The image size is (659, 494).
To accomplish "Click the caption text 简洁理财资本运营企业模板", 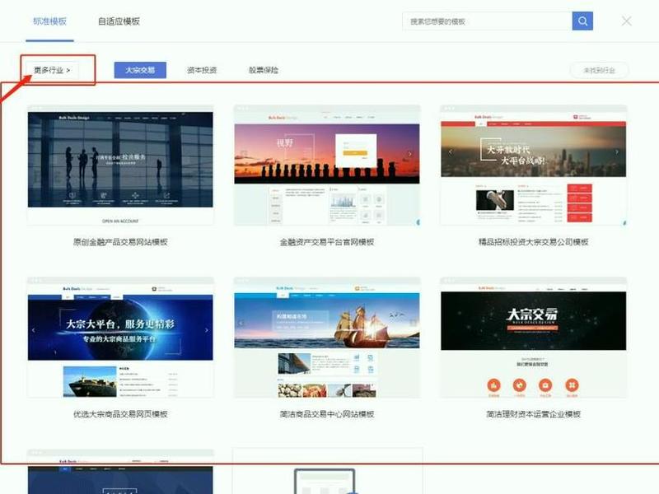I will (x=533, y=414).
